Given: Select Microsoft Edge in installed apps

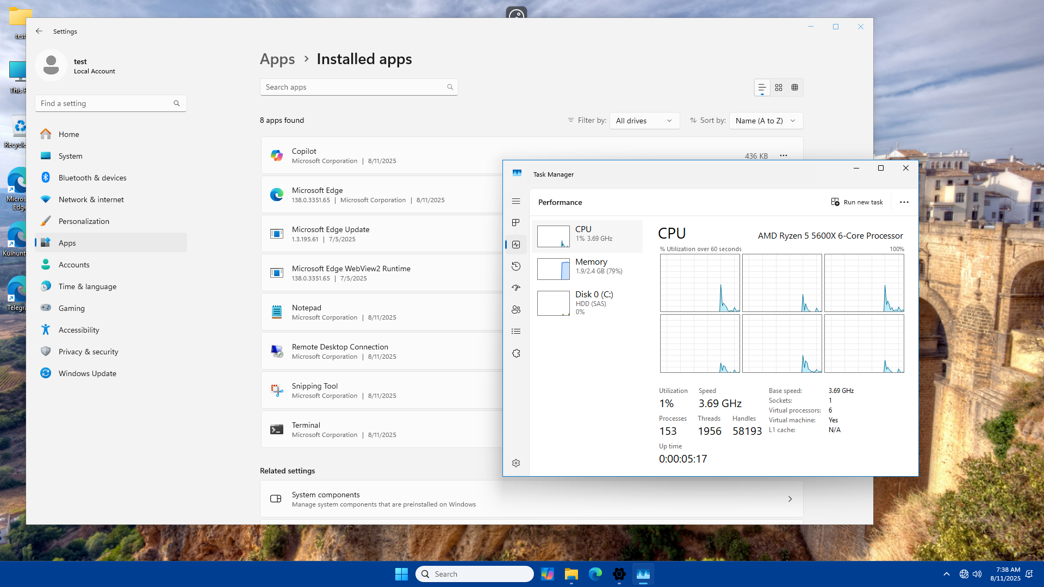Looking at the screenshot, I should pos(382,195).
